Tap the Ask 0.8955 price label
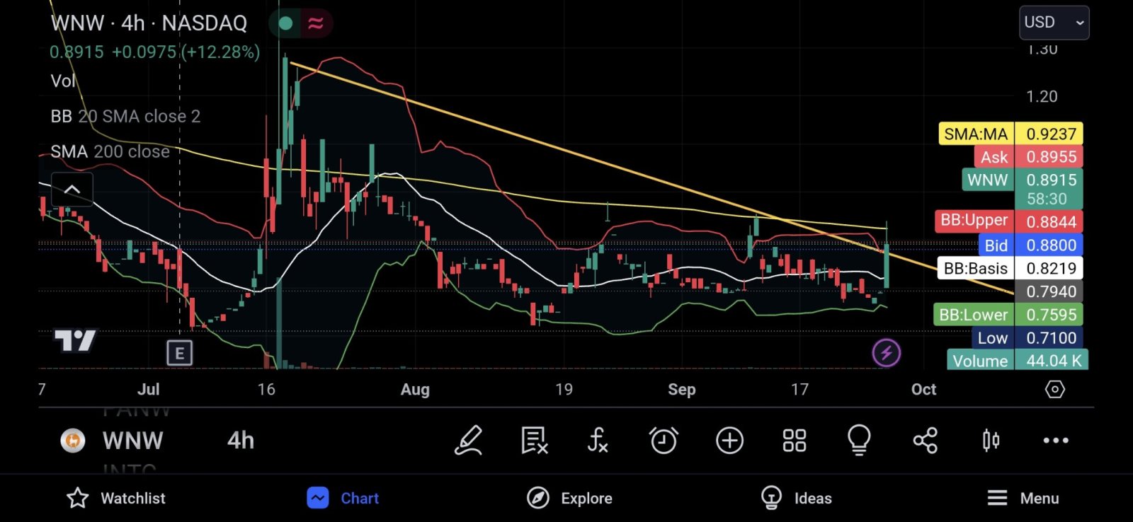Viewport: 1133px width, 522px height. pyautogui.click(x=1028, y=157)
